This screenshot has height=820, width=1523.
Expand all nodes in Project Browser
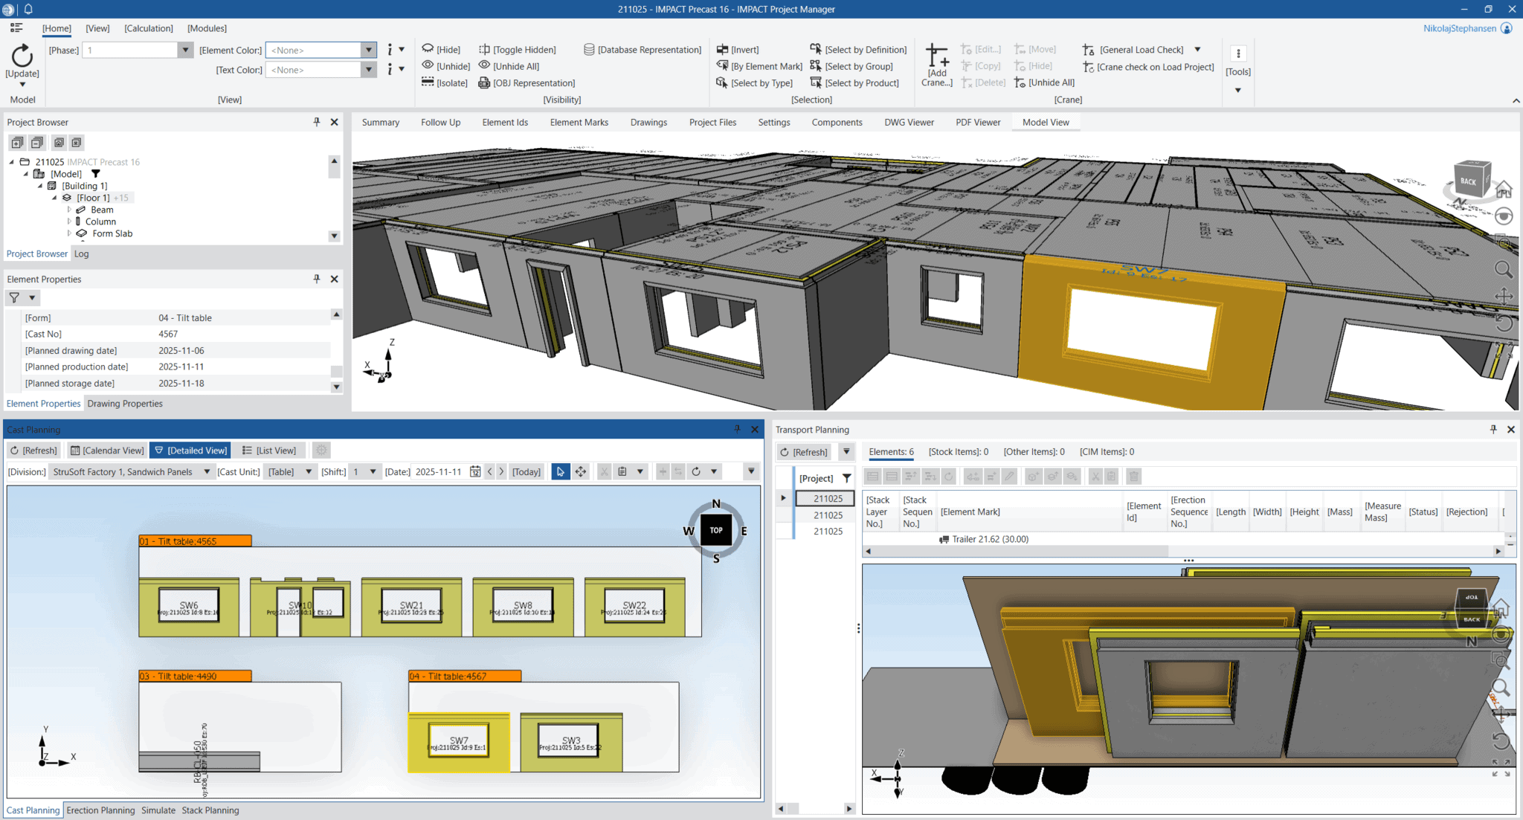17,142
